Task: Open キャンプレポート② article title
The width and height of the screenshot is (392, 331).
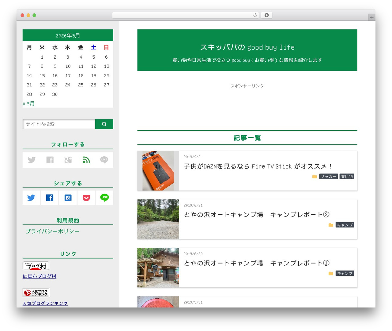Action: tap(257, 215)
